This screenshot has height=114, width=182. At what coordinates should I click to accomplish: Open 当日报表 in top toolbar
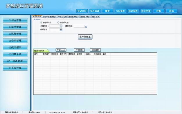(x=120, y=11)
